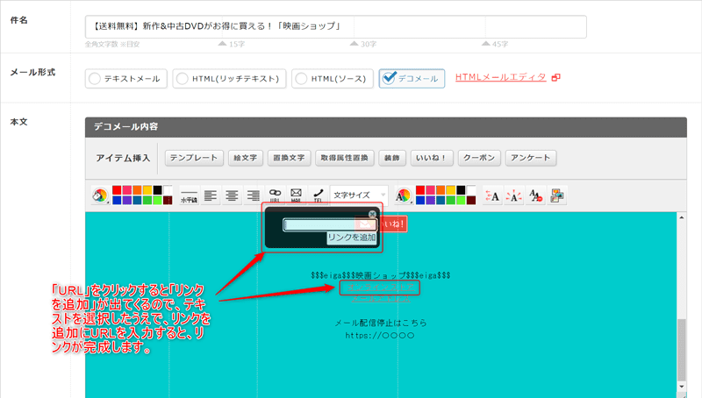The height and width of the screenshot is (398, 702).
Task: Click the TEL phone link icon
Action: [x=318, y=195]
